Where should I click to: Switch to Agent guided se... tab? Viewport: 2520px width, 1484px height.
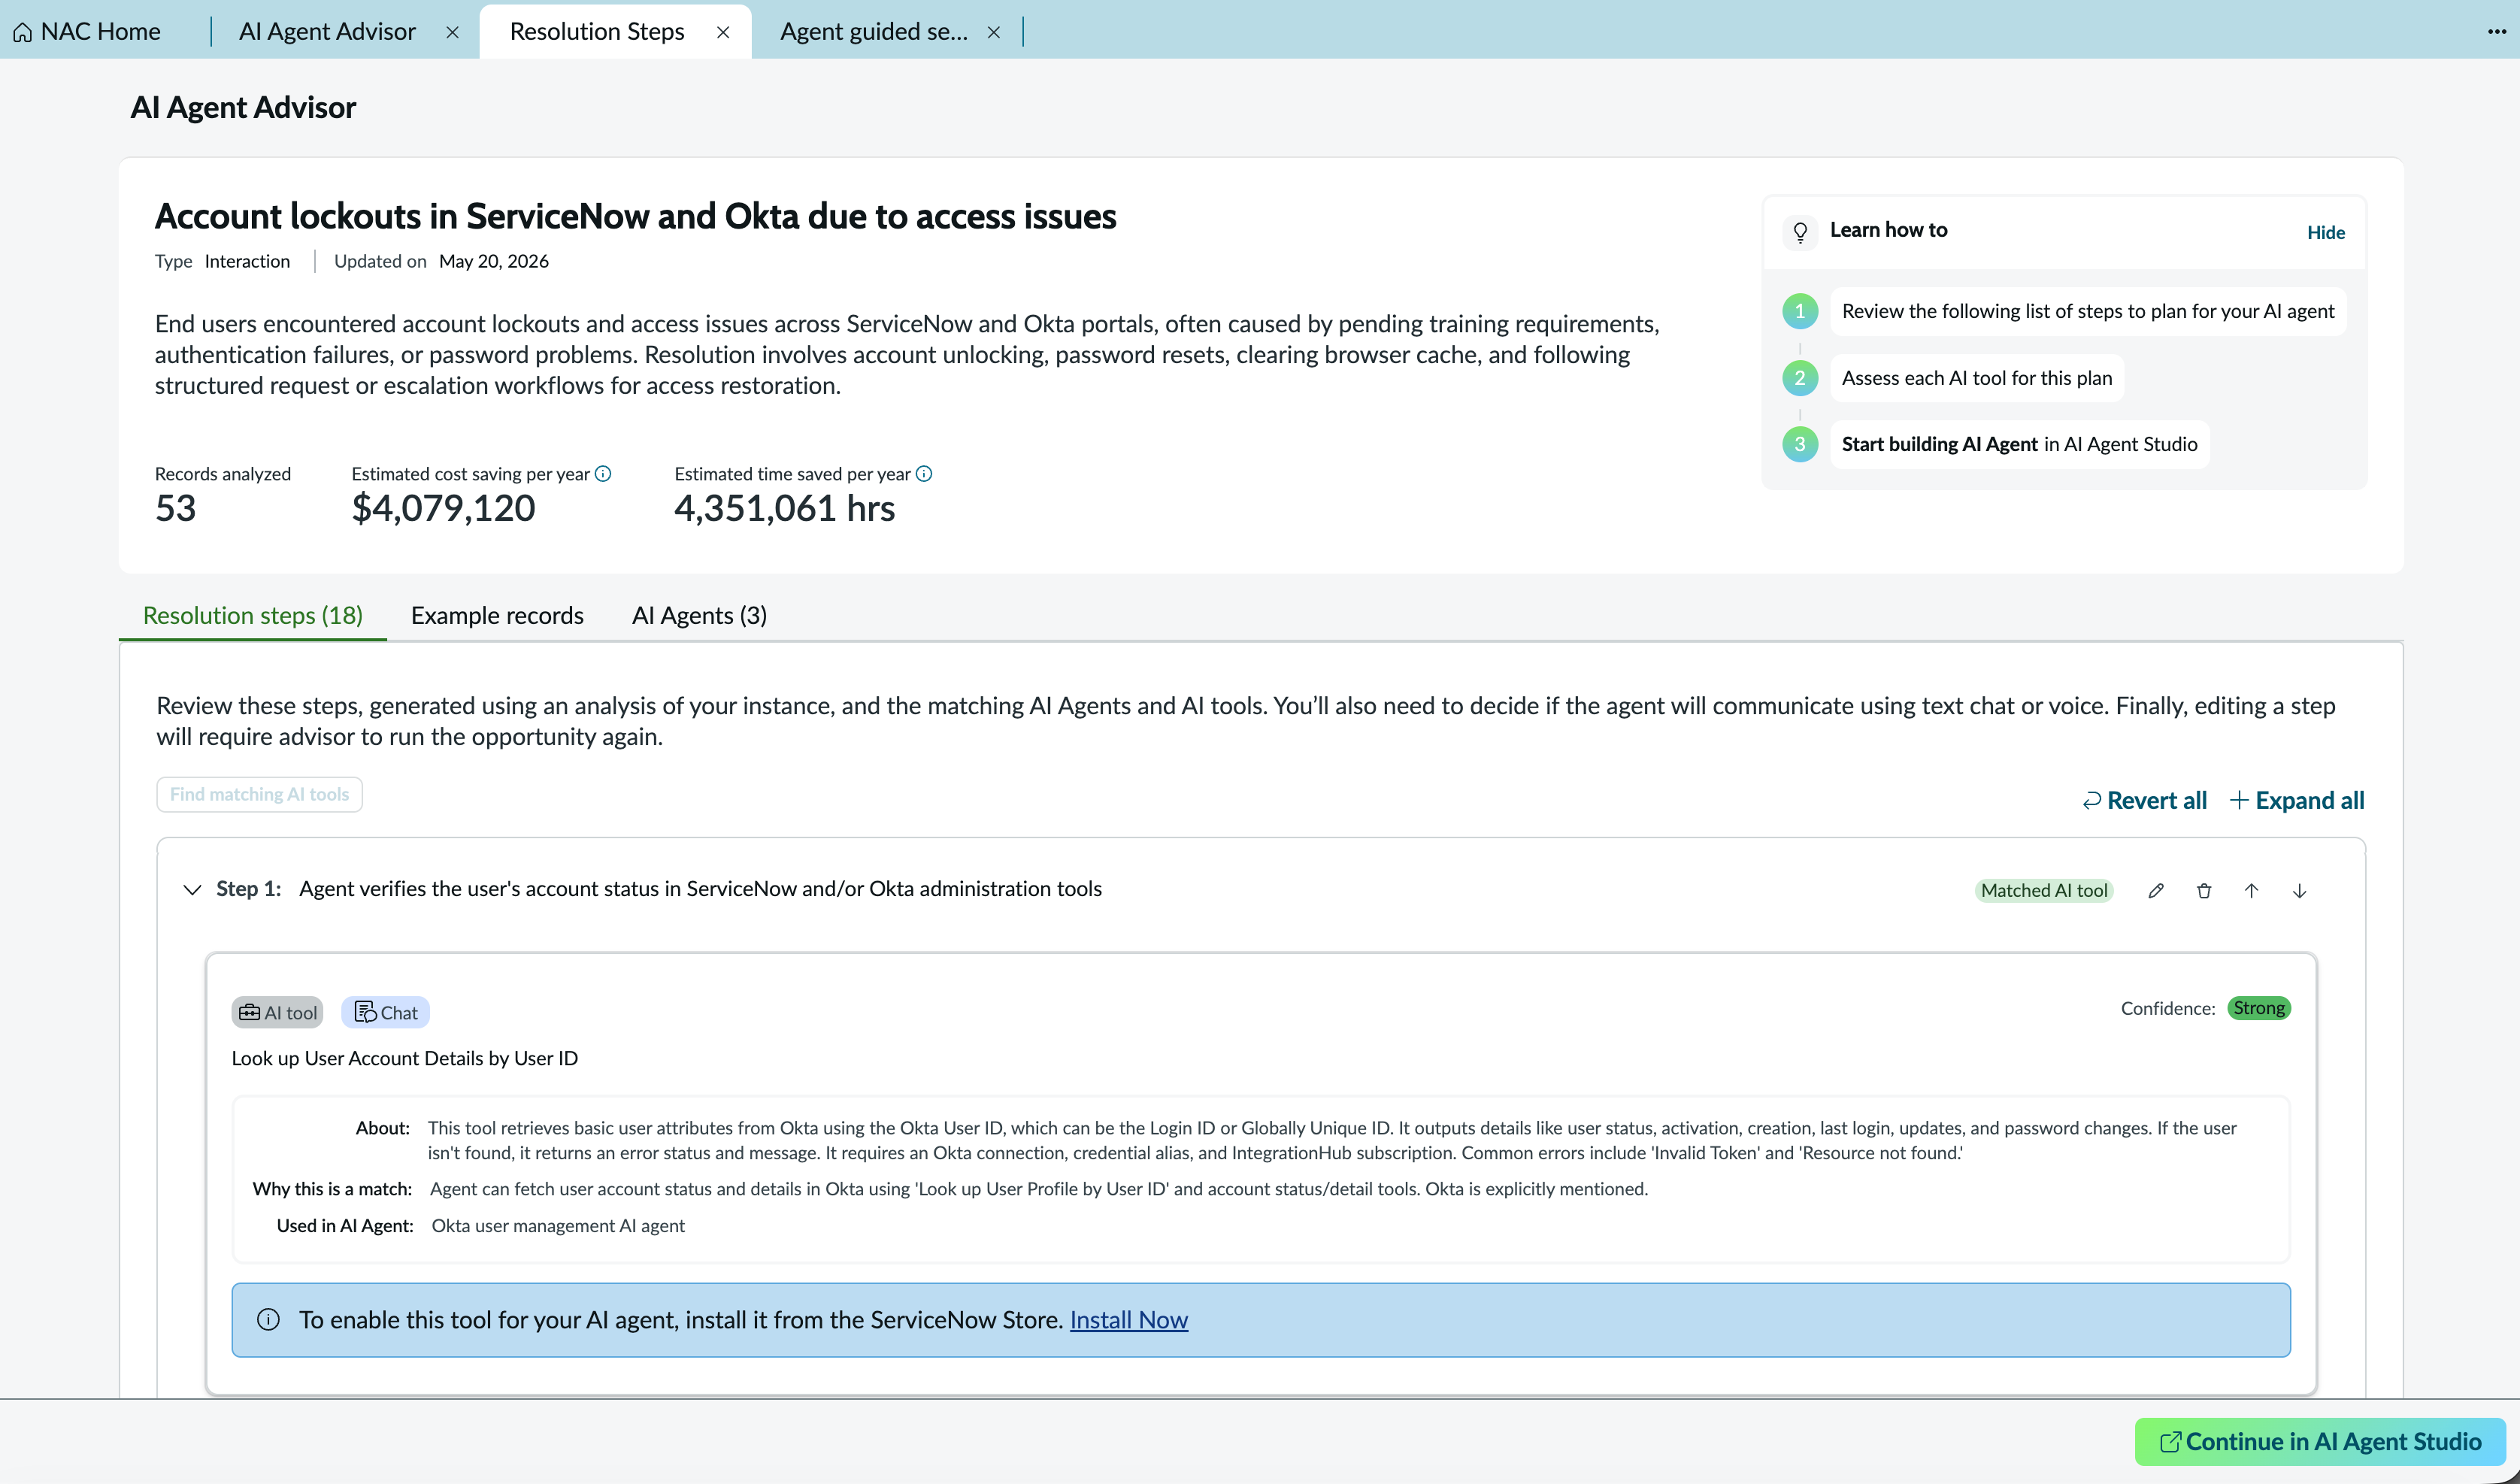click(874, 31)
